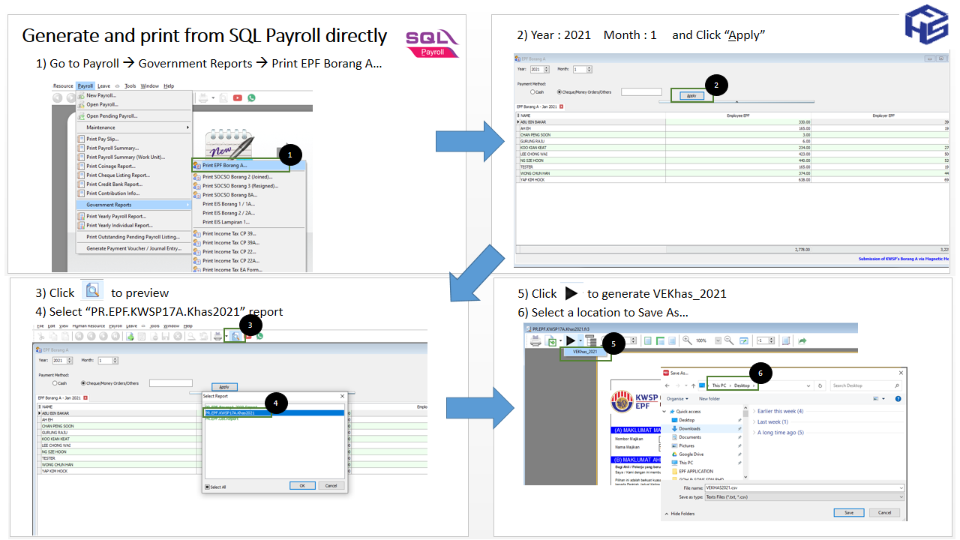
Task: Choose Print EPF Borang A menu item
Action: 225,165
